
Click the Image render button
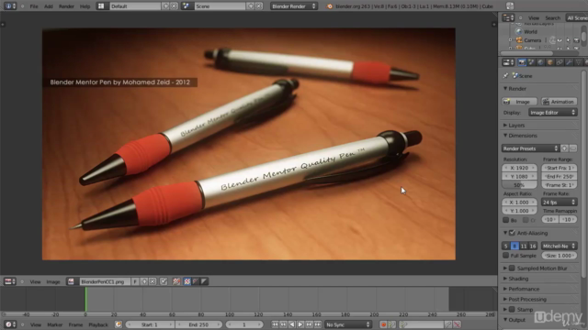519,102
